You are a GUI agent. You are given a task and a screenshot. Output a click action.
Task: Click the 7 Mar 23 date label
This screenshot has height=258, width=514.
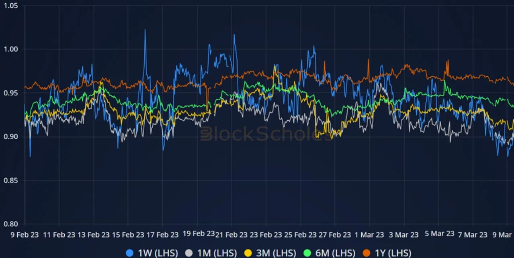(x=473, y=235)
